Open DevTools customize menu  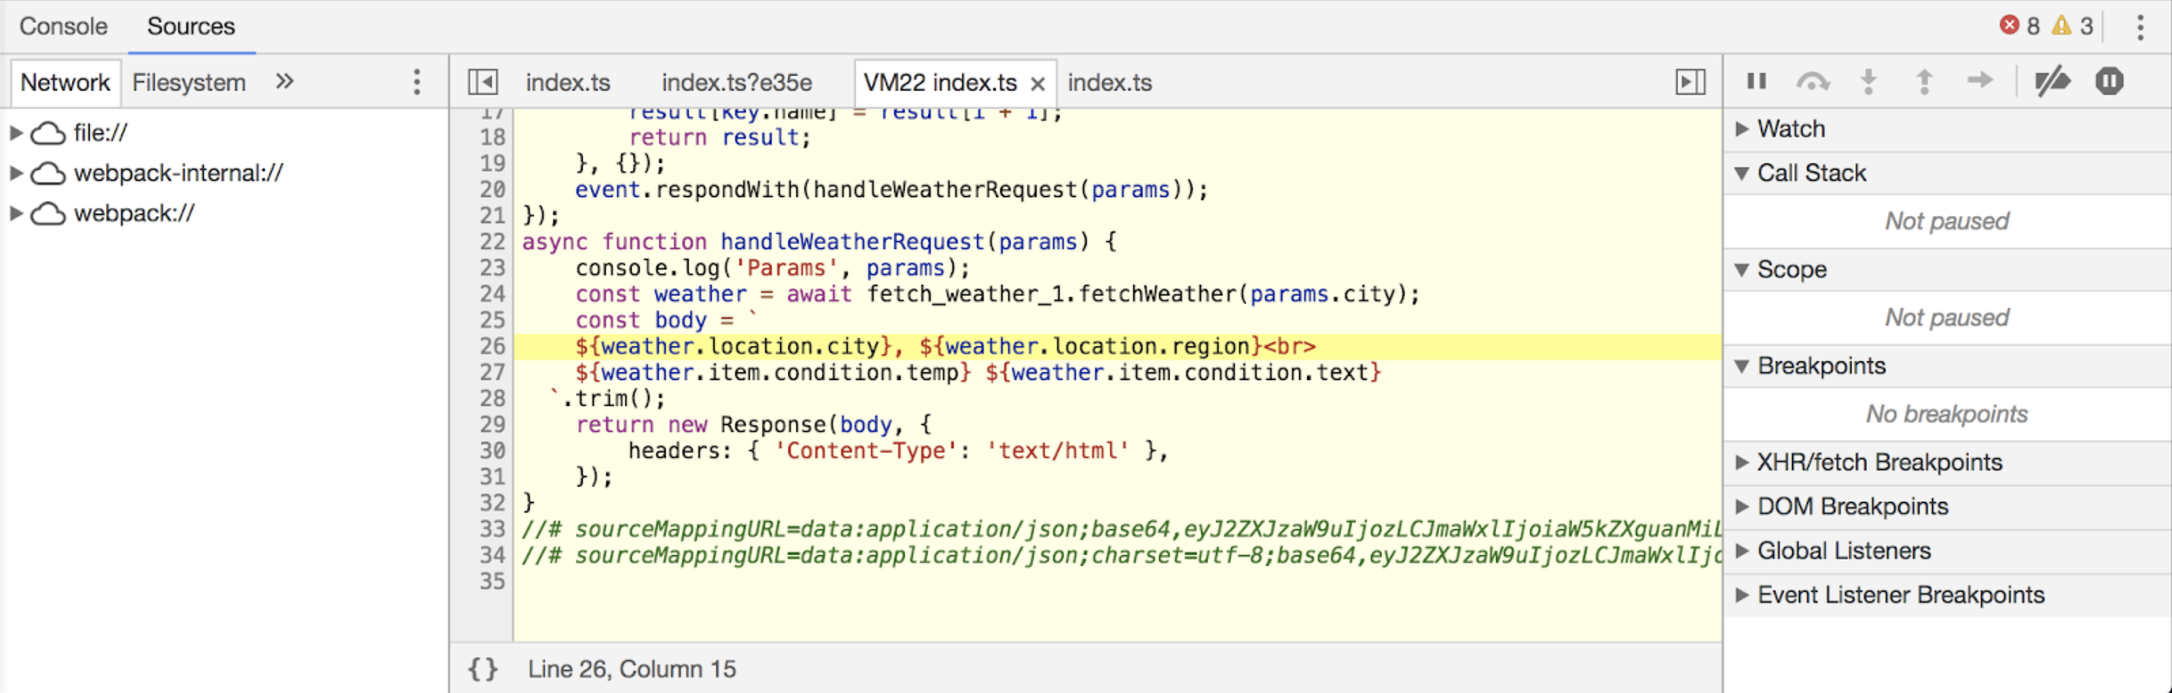(2139, 27)
